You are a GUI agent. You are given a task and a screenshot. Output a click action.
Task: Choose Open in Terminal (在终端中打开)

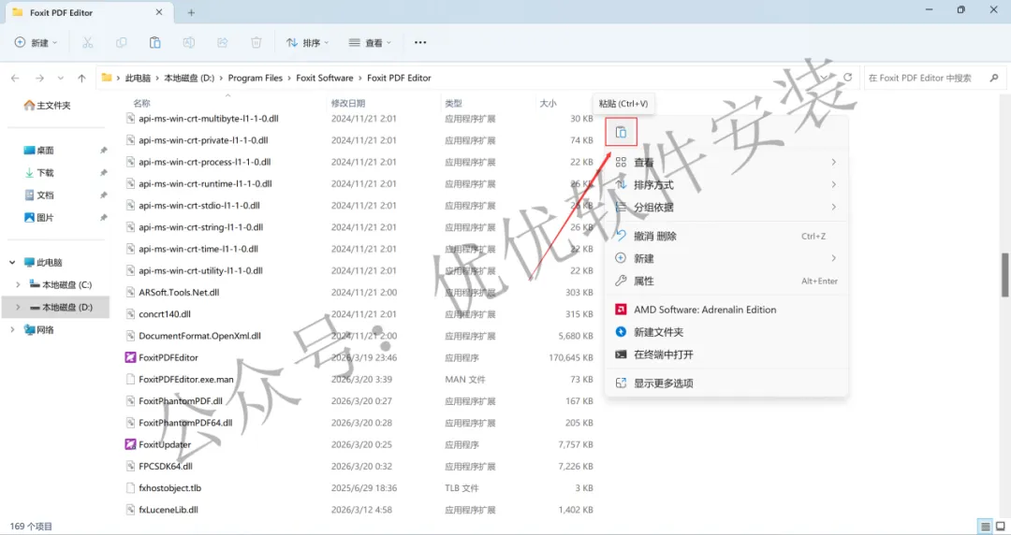coord(726,354)
